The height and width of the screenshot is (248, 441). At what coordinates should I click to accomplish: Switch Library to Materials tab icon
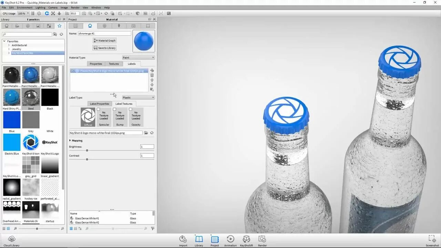click(x=7, y=26)
